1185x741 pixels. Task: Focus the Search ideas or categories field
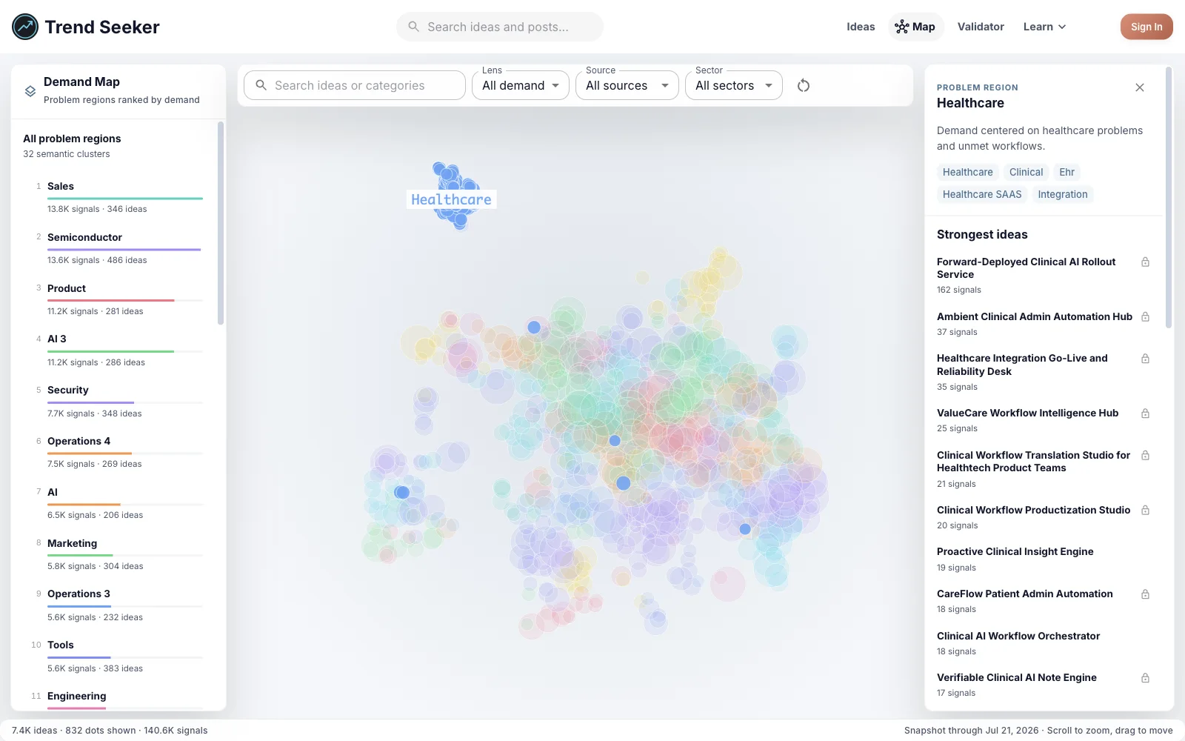pyautogui.click(x=355, y=85)
